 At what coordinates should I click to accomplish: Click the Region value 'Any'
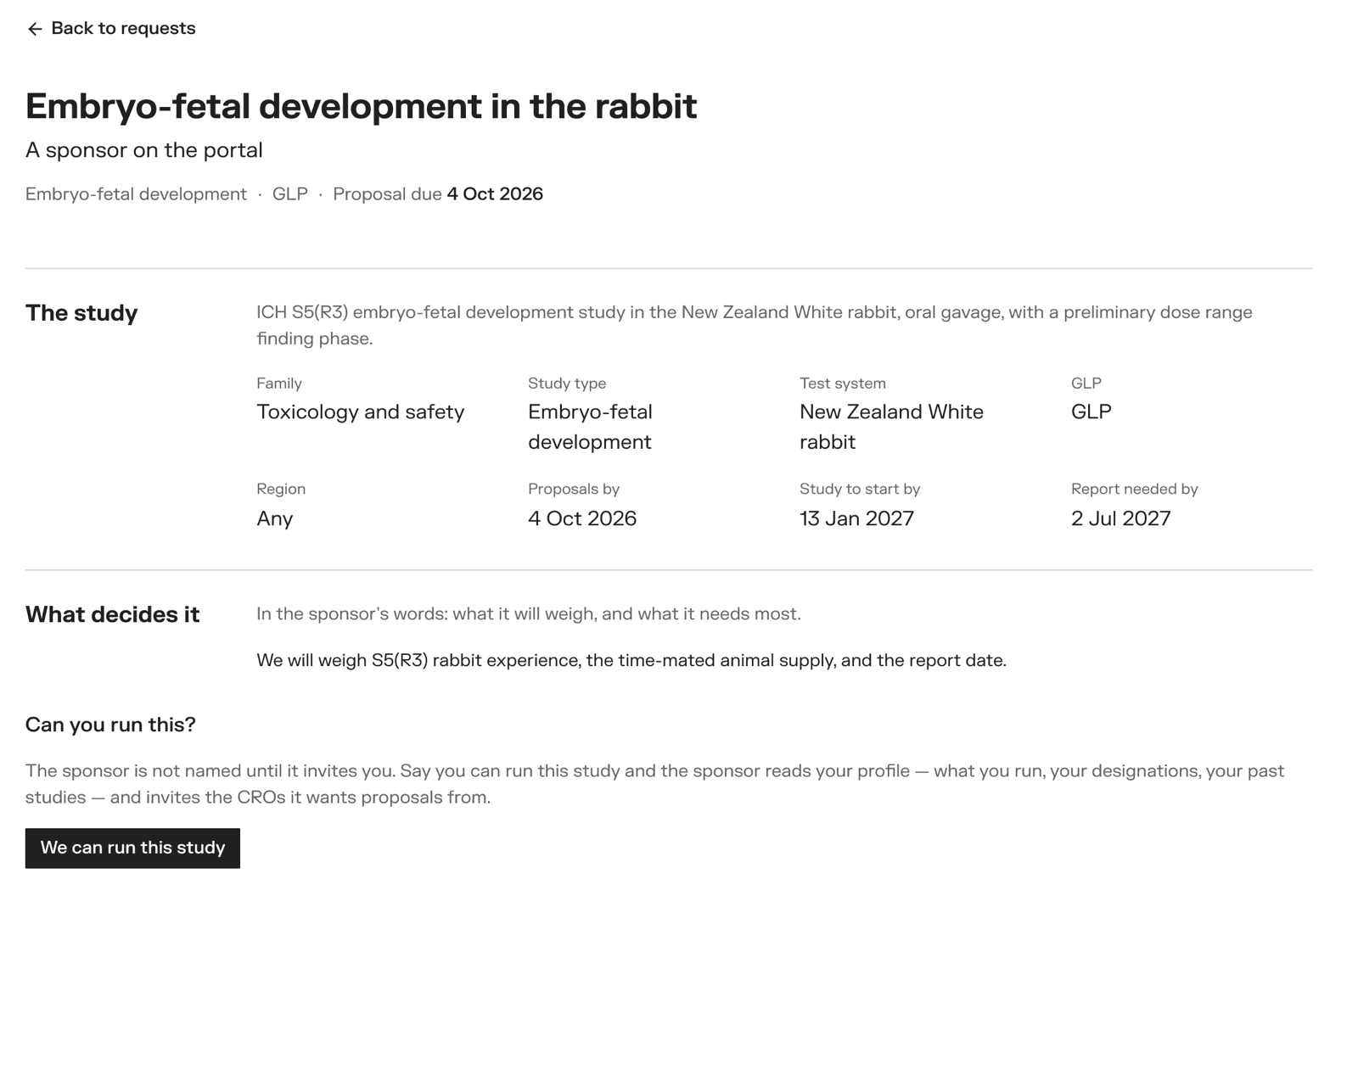coord(275,518)
